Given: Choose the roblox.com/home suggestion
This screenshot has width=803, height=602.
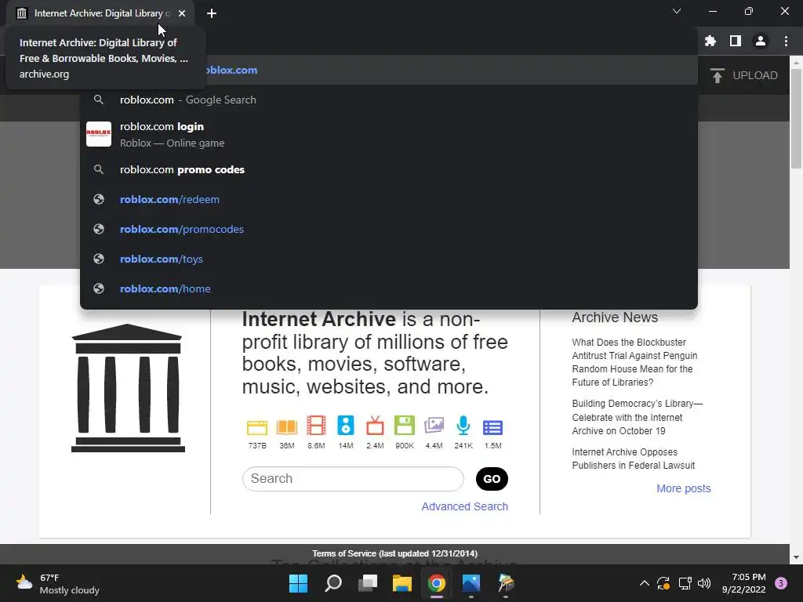Looking at the screenshot, I should (x=389, y=288).
